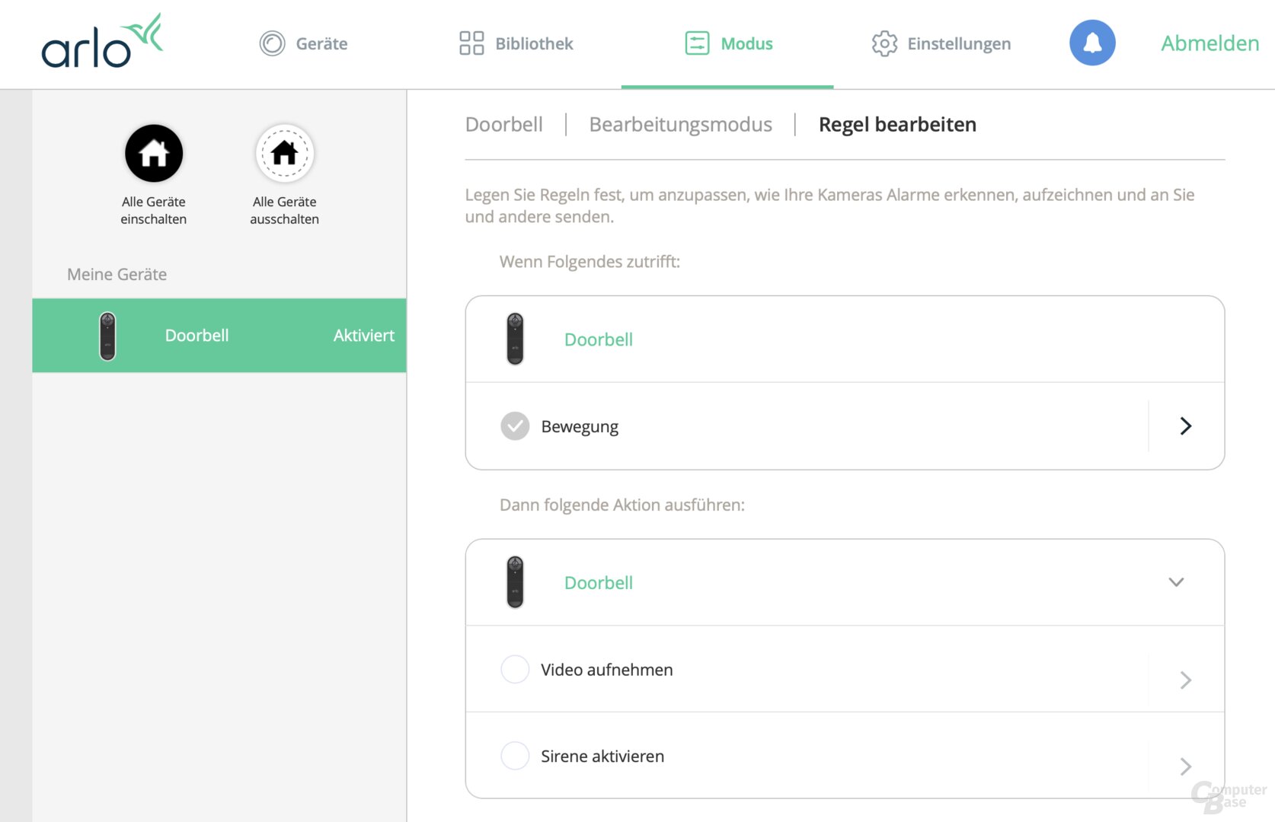Click the Doorbell image in the action card
Screen dimensions: 1275x822
(x=515, y=582)
